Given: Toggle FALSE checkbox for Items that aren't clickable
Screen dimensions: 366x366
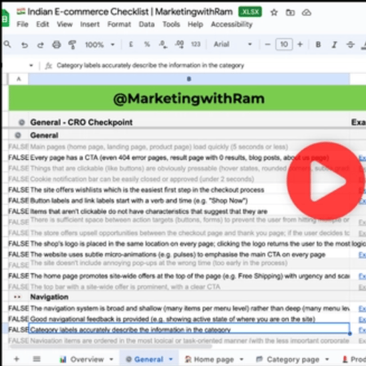Looking at the screenshot, I should point(19,212).
